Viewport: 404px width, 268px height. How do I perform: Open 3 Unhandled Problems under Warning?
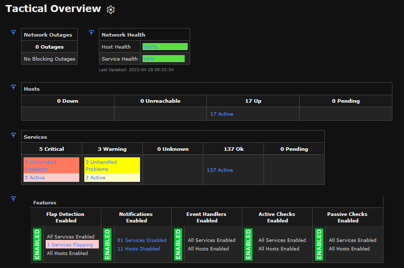pyautogui.click(x=101, y=165)
